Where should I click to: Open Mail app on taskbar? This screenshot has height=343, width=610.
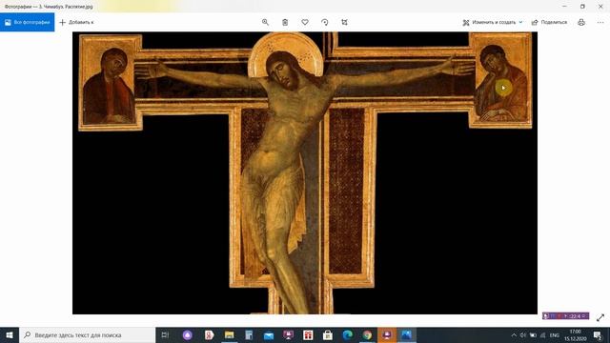[269, 334]
